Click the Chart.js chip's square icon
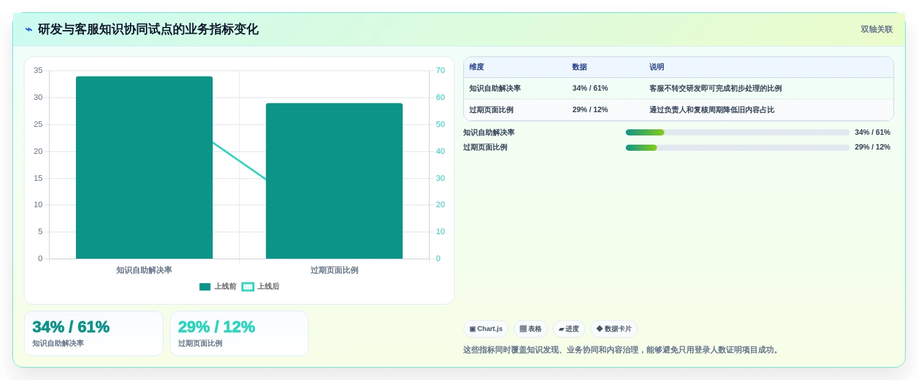918x380 pixels. tap(472, 329)
